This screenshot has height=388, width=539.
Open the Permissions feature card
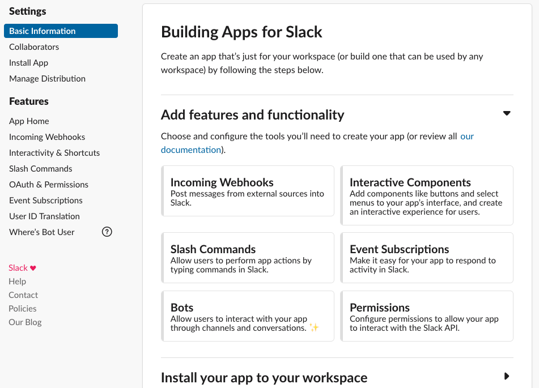427,316
